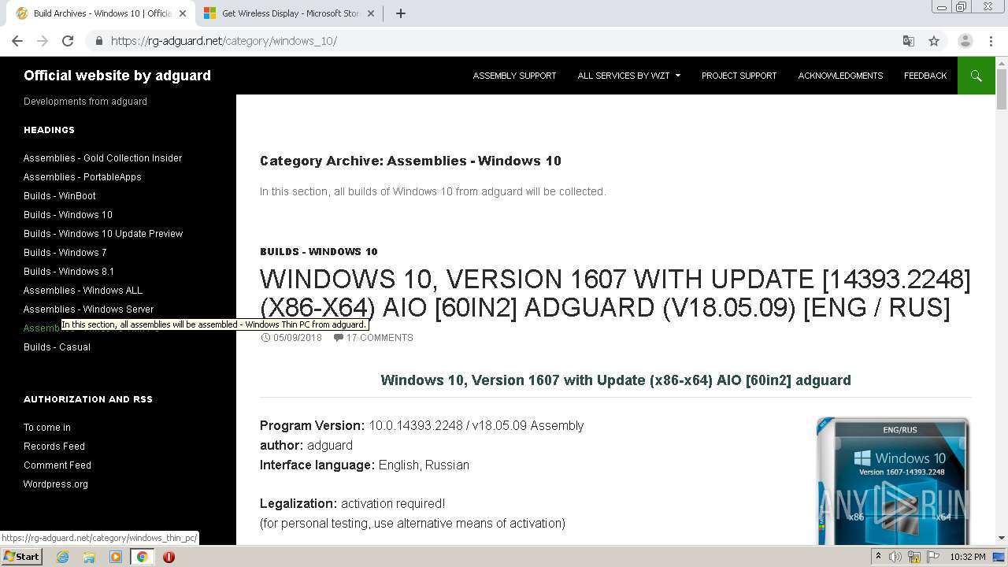This screenshot has width=1008, height=567.
Task: Open the Records Feed link
Action: point(54,447)
